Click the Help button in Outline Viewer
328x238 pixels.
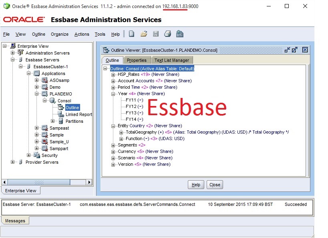[196, 185]
